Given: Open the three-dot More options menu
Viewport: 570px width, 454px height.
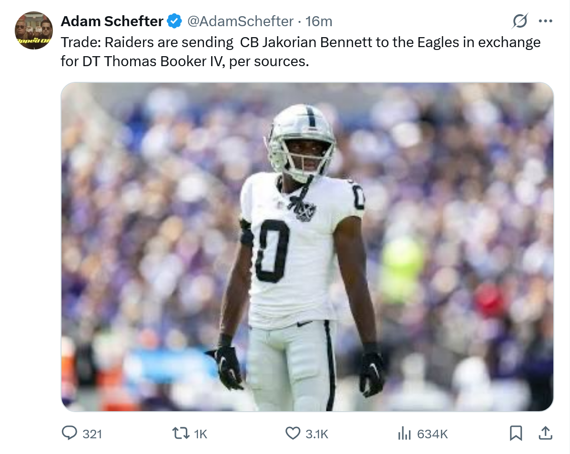Looking at the screenshot, I should (545, 21).
